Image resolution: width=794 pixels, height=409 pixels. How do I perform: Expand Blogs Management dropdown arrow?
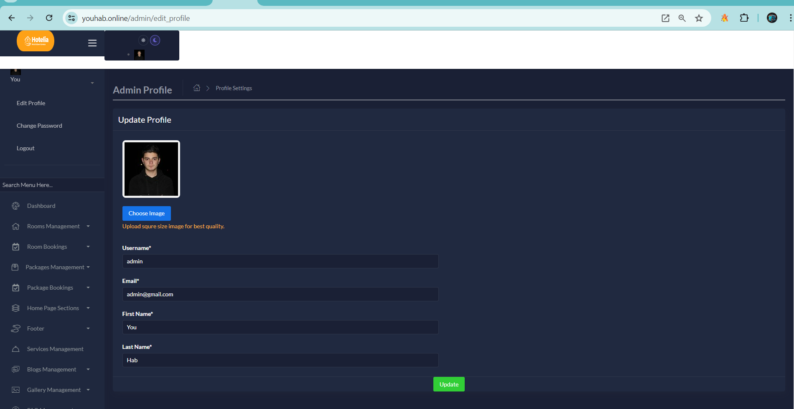(88, 369)
